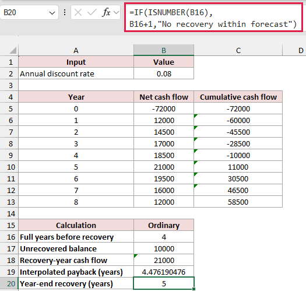Select 'Annual discount rate' cell
This screenshot has width=306, height=291.
76,73
